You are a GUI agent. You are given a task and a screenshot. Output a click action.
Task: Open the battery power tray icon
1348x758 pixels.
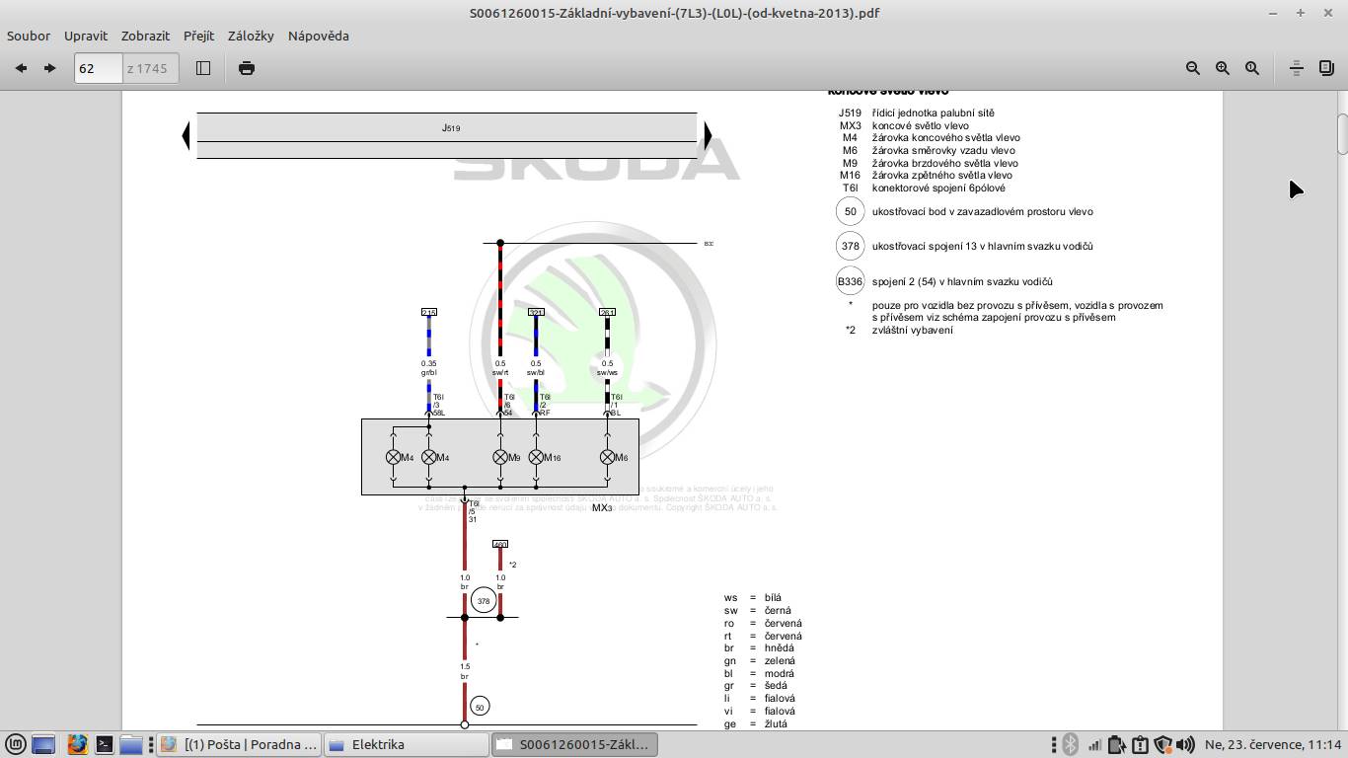pyautogui.click(x=1116, y=744)
